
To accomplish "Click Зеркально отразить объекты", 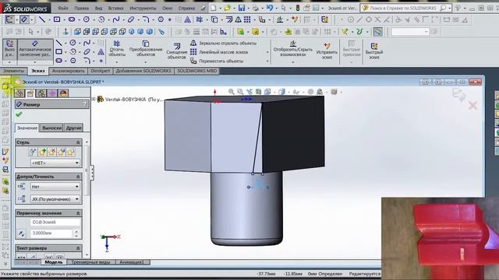I will pyautogui.click(x=224, y=43).
